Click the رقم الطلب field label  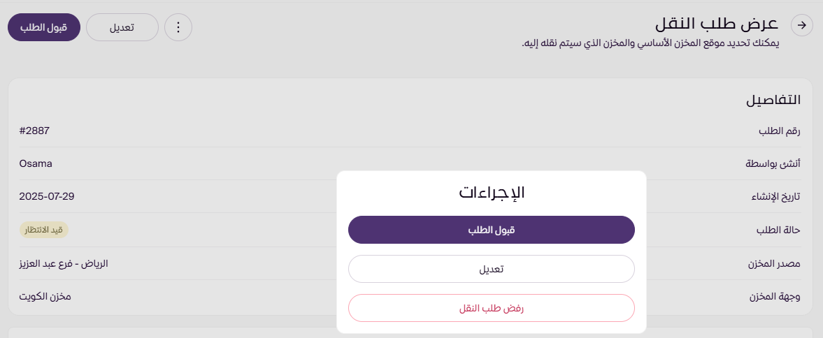point(779,131)
